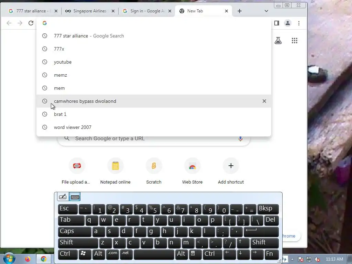Tap the Del key
352x264 pixels.
click(271, 220)
